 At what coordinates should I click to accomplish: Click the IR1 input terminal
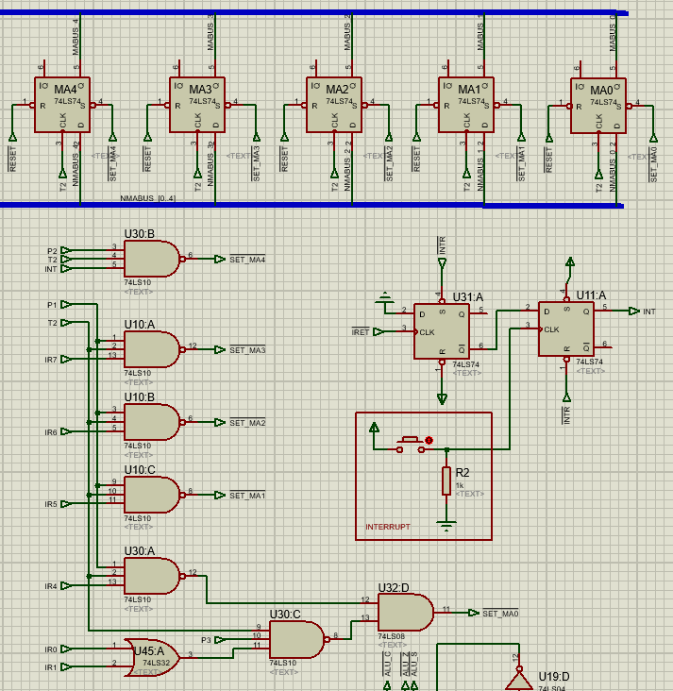tap(66, 667)
